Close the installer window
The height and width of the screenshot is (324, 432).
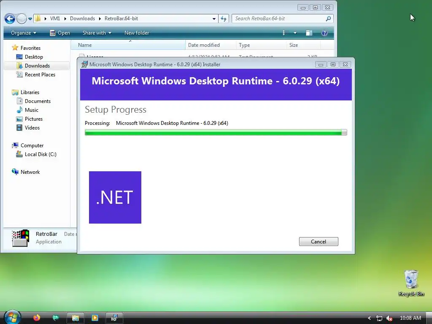(x=345, y=65)
